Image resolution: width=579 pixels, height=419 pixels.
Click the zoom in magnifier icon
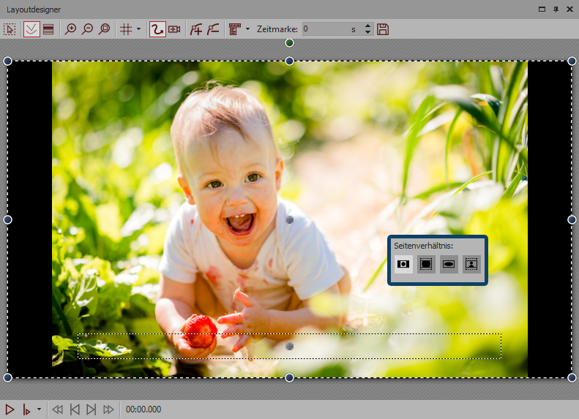pyautogui.click(x=70, y=29)
